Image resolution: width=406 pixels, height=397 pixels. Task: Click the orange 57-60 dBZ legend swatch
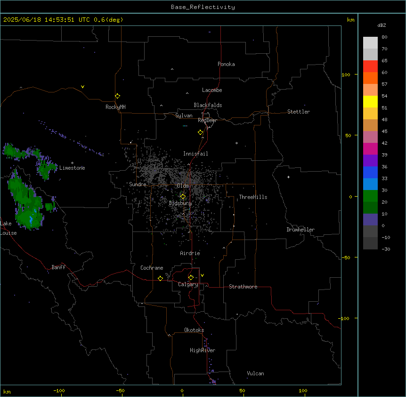pos(370,78)
